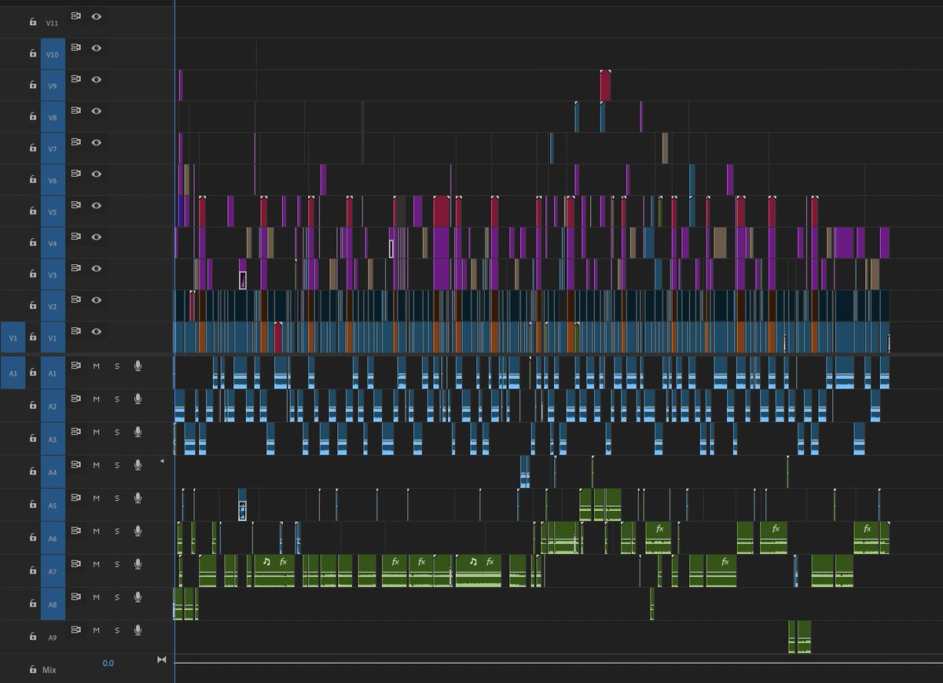Viewport: 943px width, 683px height.
Task: Select the V1 source patching indicator
Action: [x=13, y=337]
